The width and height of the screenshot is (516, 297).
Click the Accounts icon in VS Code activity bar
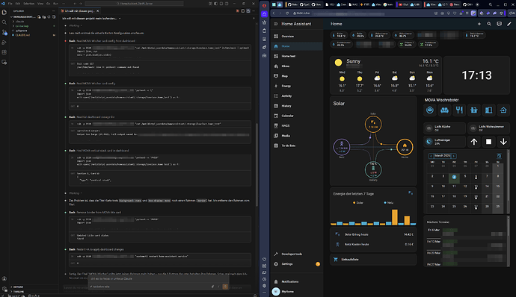pos(4,278)
